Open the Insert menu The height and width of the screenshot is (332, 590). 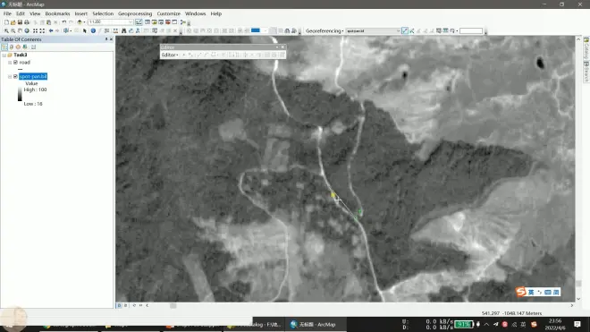[80, 13]
